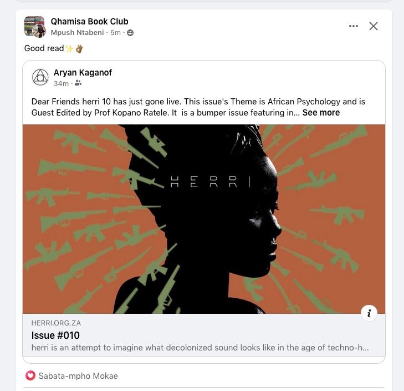Image resolution: width=404 pixels, height=391 pixels.
Task: Open the HERRI cover image preview
Action: [204, 219]
